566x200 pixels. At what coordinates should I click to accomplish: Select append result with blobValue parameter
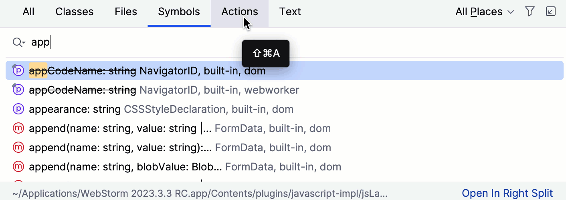pos(185,166)
